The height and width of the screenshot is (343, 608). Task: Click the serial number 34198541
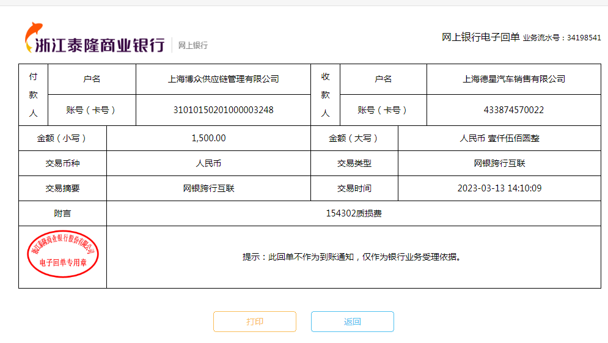584,38
